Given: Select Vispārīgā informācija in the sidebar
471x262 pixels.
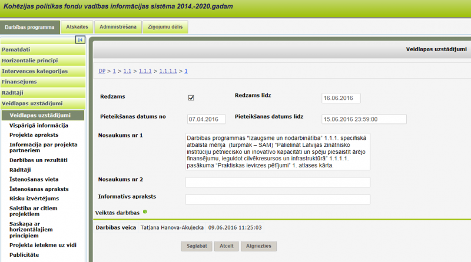Looking at the screenshot, I should pyautogui.click(x=39, y=125).
